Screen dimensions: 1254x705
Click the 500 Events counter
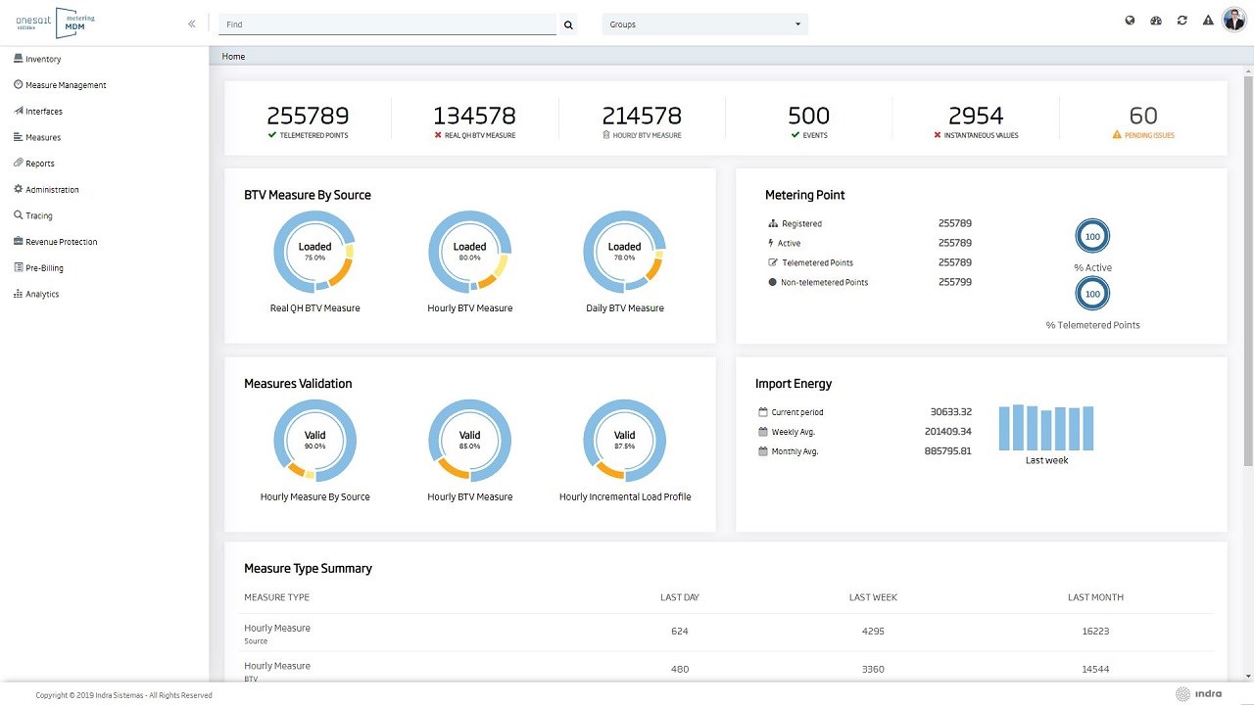pos(809,120)
